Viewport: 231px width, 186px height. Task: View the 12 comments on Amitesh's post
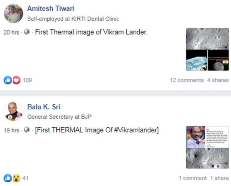187,80
